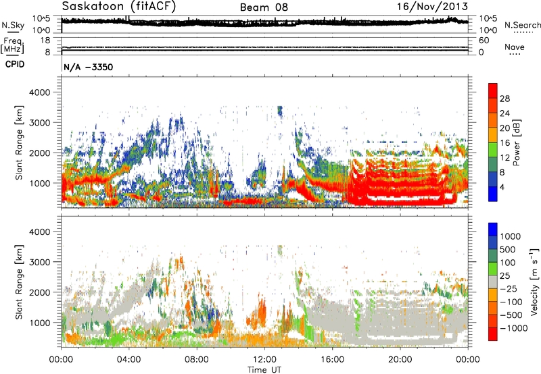Click the '20' label on Power colorbar

pos(504,128)
